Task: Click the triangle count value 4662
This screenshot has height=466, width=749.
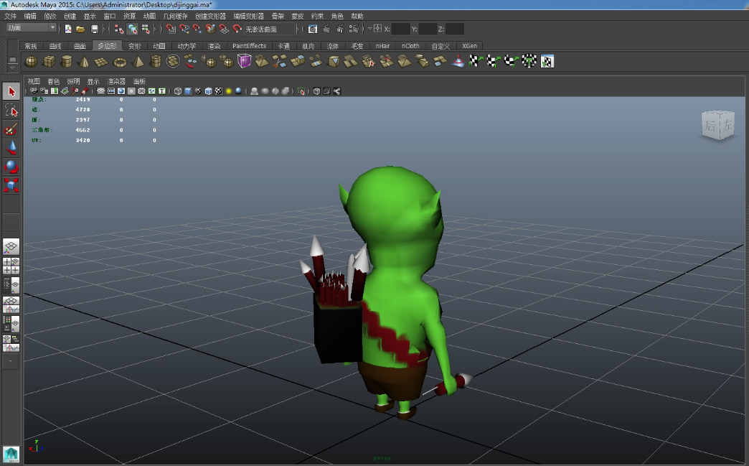Action: pos(83,130)
